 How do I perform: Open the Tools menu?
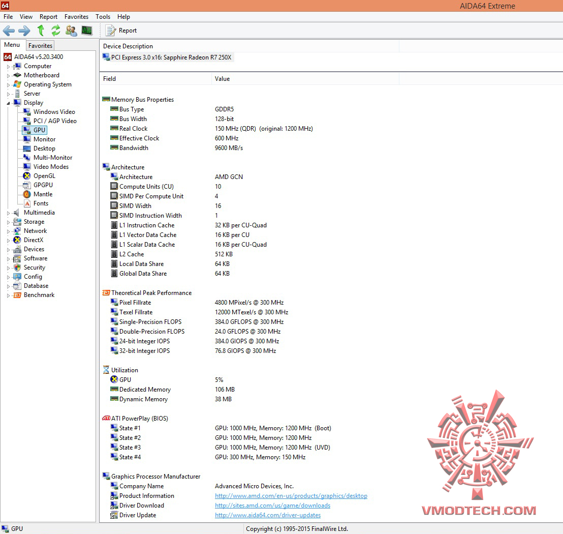pos(103,17)
